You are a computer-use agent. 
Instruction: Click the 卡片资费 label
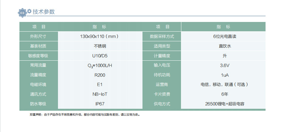(x=162, y=94)
